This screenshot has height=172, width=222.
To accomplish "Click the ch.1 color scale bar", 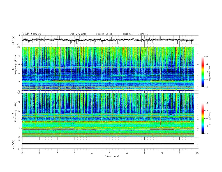I will 203,72.
